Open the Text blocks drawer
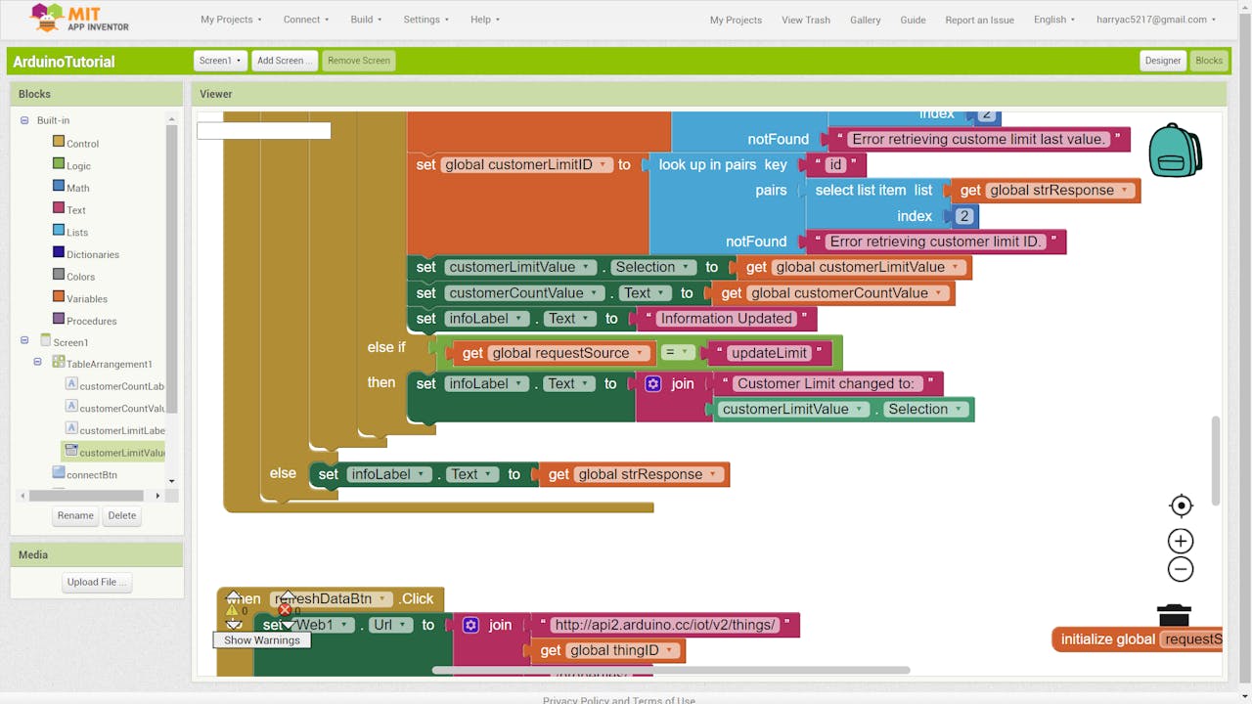Viewport: 1252px width, 704px height. pyautogui.click(x=75, y=210)
